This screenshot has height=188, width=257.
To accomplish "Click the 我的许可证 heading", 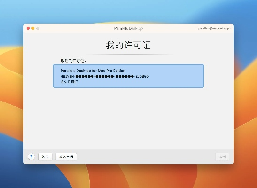I will pyautogui.click(x=128, y=45).
